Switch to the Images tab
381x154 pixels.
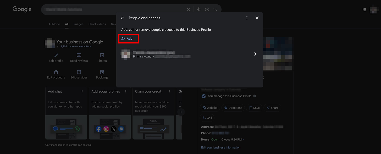[78, 24]
